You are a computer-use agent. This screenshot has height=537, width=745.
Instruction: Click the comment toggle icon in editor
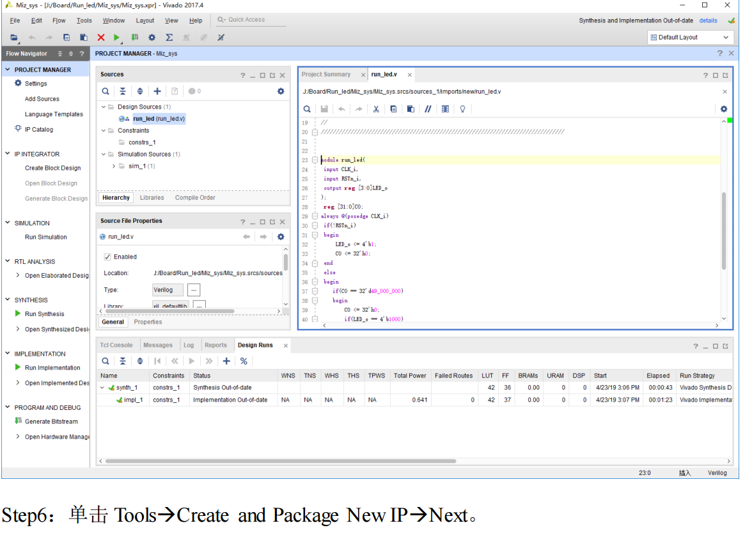pos(428,109)
